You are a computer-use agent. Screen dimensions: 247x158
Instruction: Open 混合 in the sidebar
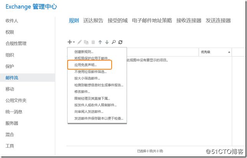pos(10,135)
